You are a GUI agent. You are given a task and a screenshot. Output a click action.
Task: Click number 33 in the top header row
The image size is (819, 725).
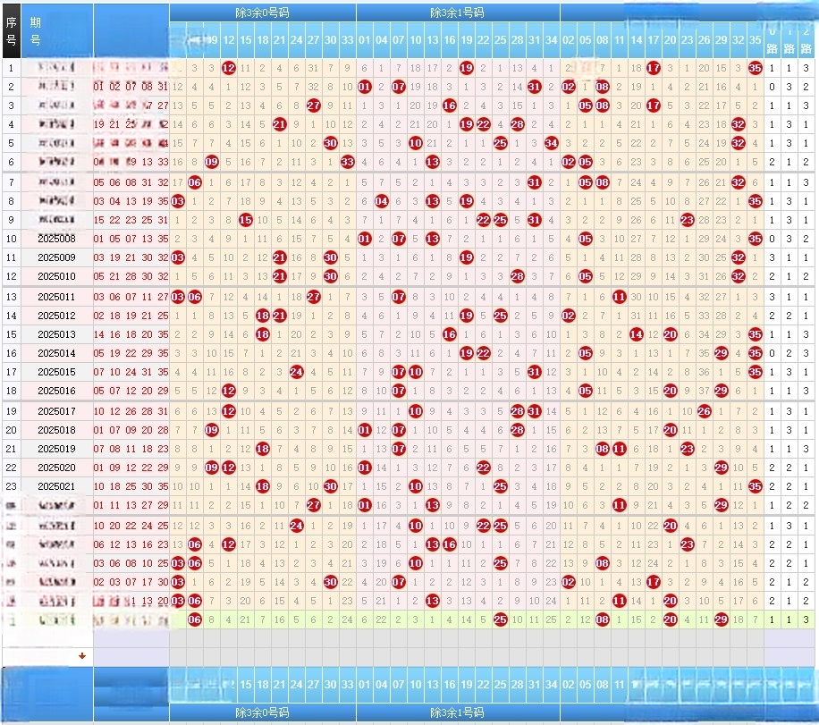(x=347, y=39)
